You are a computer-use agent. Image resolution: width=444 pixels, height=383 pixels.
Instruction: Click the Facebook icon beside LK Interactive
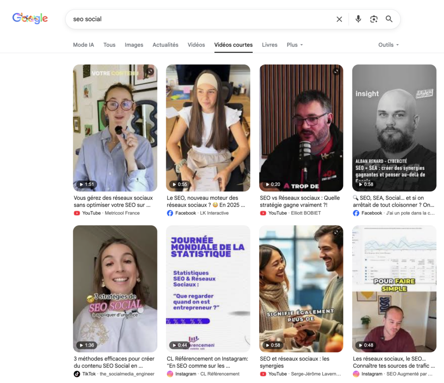[x=170, y=213]
